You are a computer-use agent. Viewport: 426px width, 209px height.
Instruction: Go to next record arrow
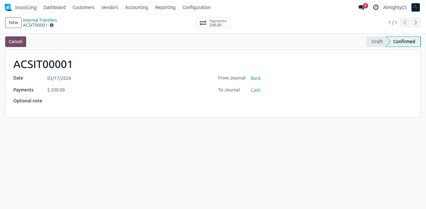(x=416, y=23)
